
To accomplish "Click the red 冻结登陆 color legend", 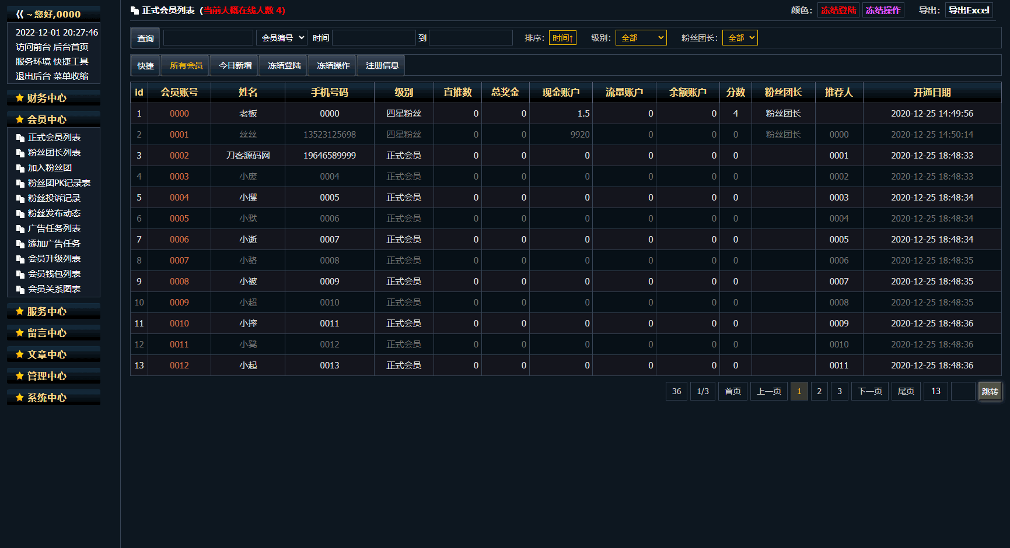I will tap(838, 10).
